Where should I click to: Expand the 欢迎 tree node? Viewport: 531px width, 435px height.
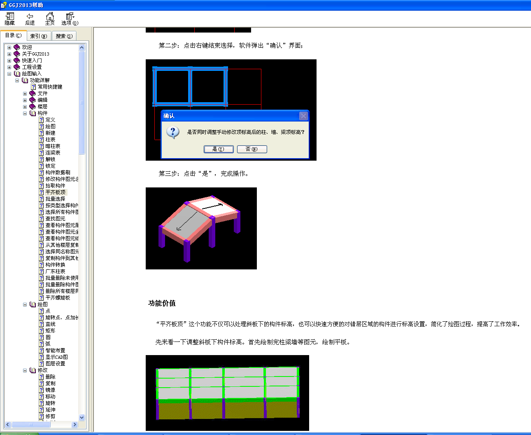pyautogui.click(x=9, y=47)
